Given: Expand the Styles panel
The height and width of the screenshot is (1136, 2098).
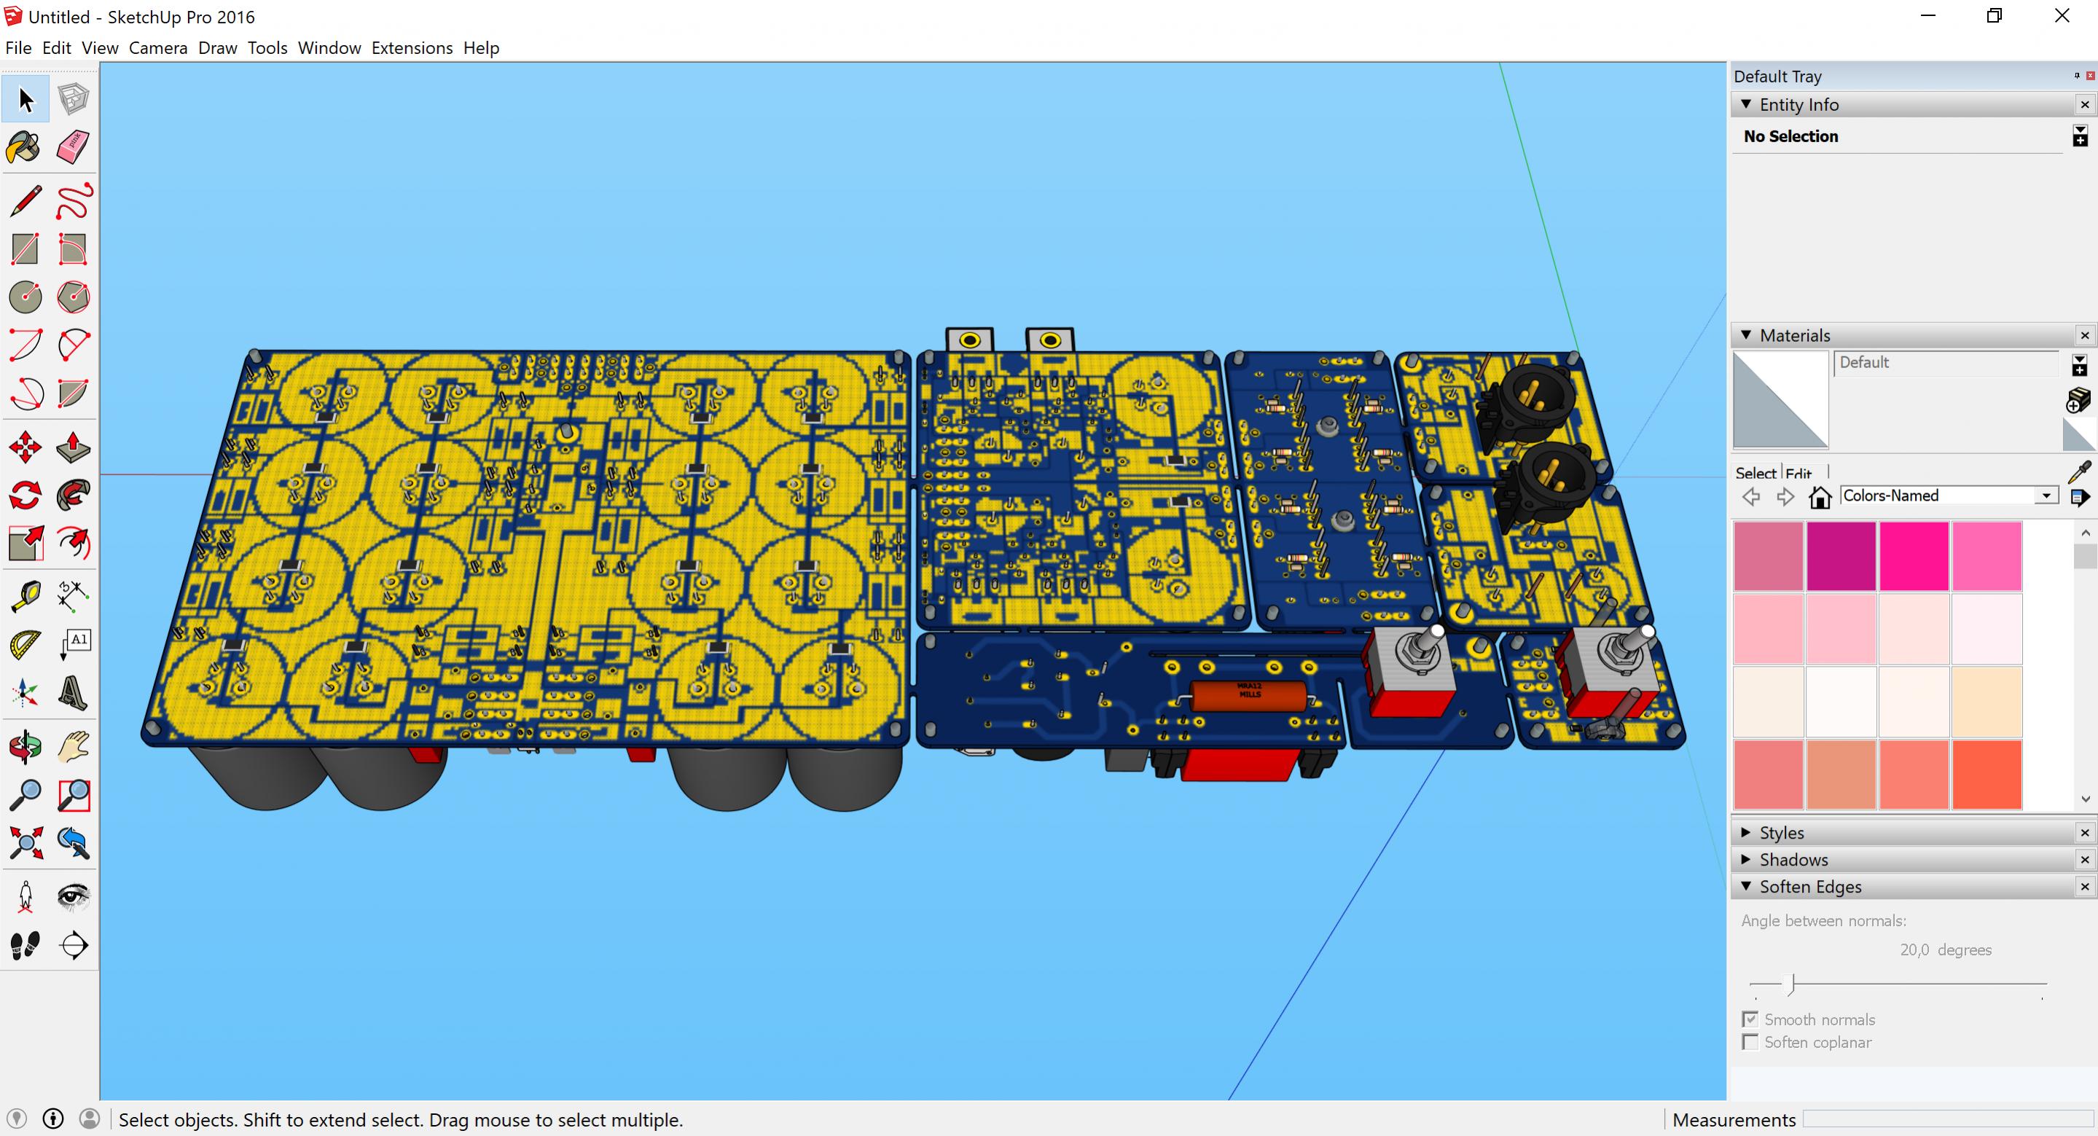Looking at the screenshot, I should click(x=1745, y=832).
